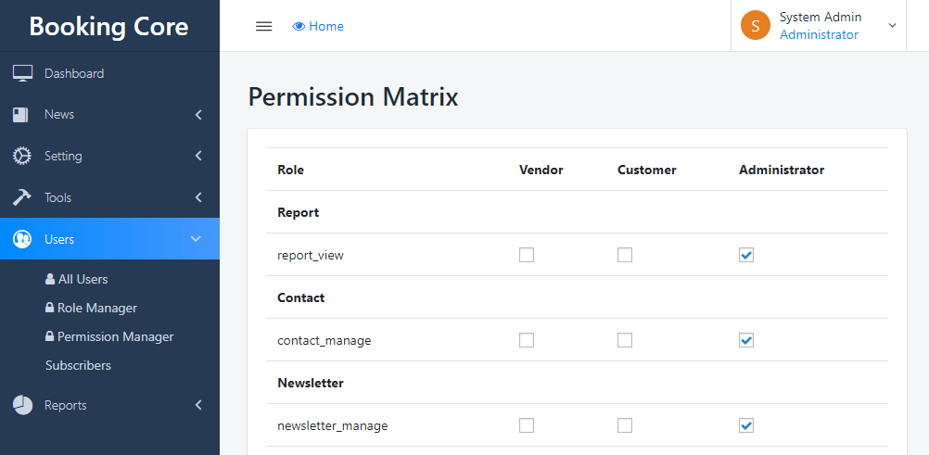Click the Setting gear icon
The height and width of the screenshot is (455, 929).
pyautogui.click(x=22, y=156)
